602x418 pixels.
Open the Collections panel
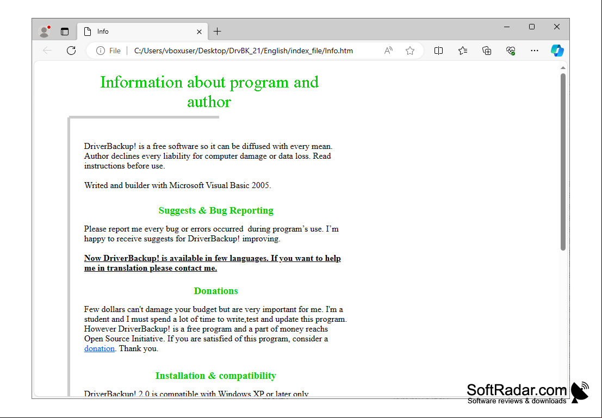(x=486, y=51)
